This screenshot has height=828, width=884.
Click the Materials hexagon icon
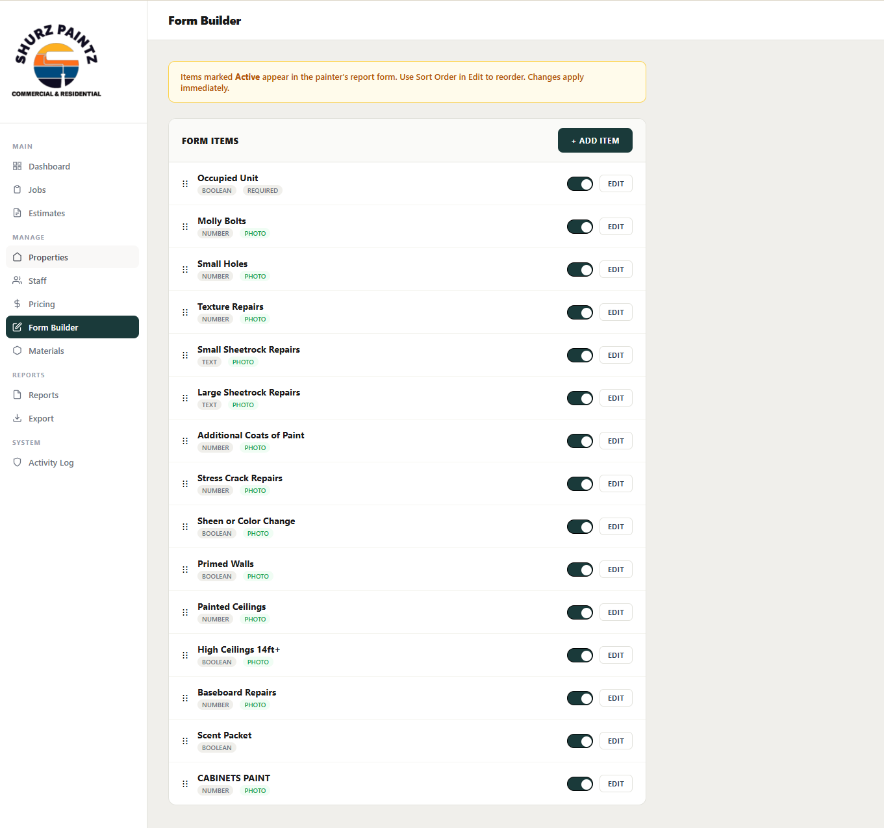(18, 351)
